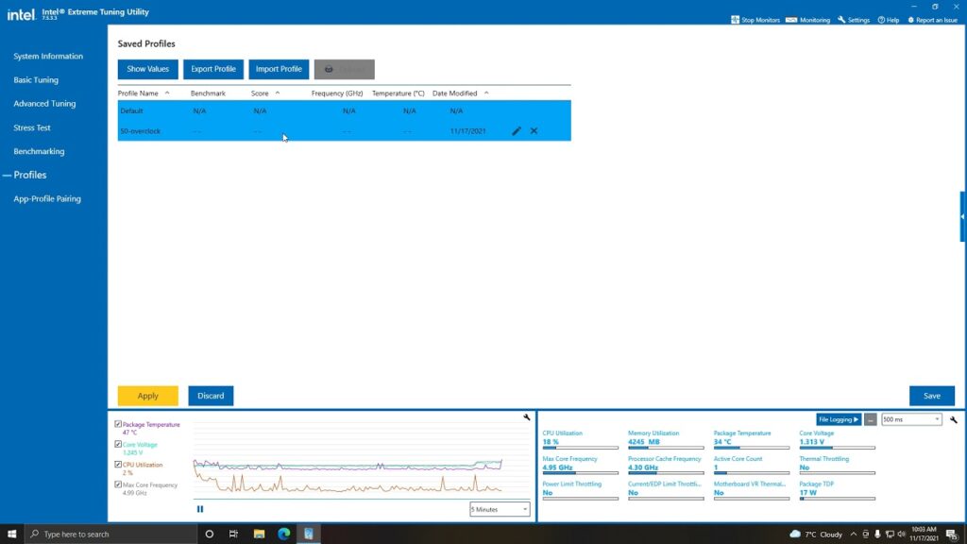Open monitor panel settings wrench beside 500 ms
Viewport: 967px width, 544px height.
coord(954,420)
